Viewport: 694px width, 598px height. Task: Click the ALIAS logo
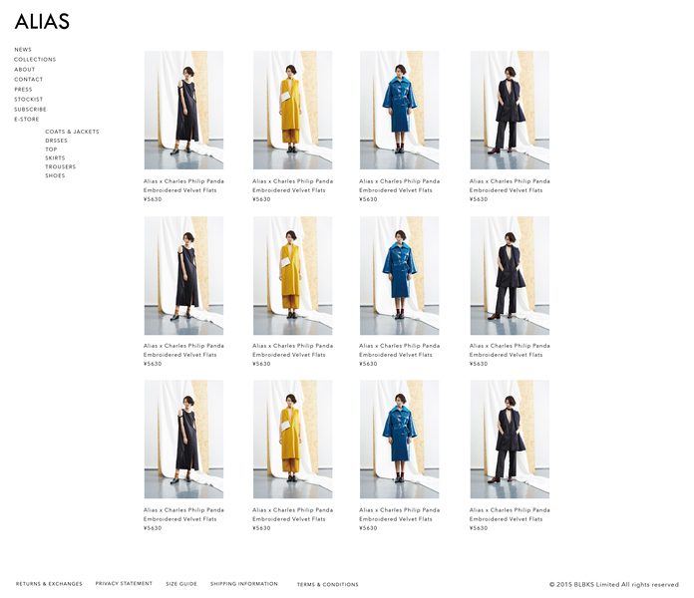42,22
